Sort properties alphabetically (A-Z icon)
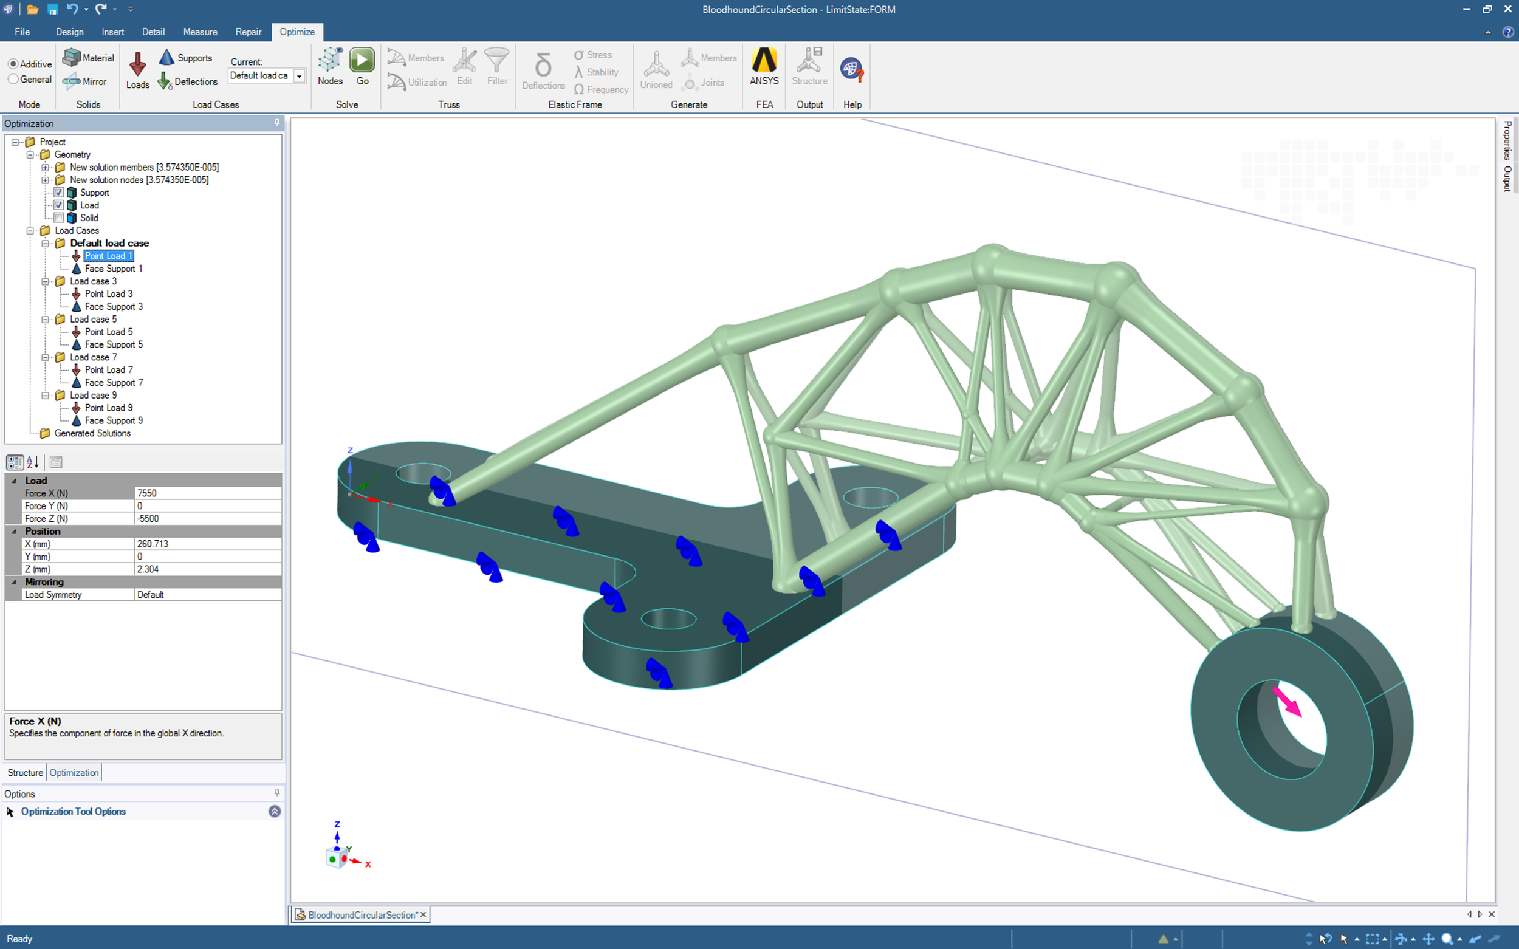 pos(33,462)
